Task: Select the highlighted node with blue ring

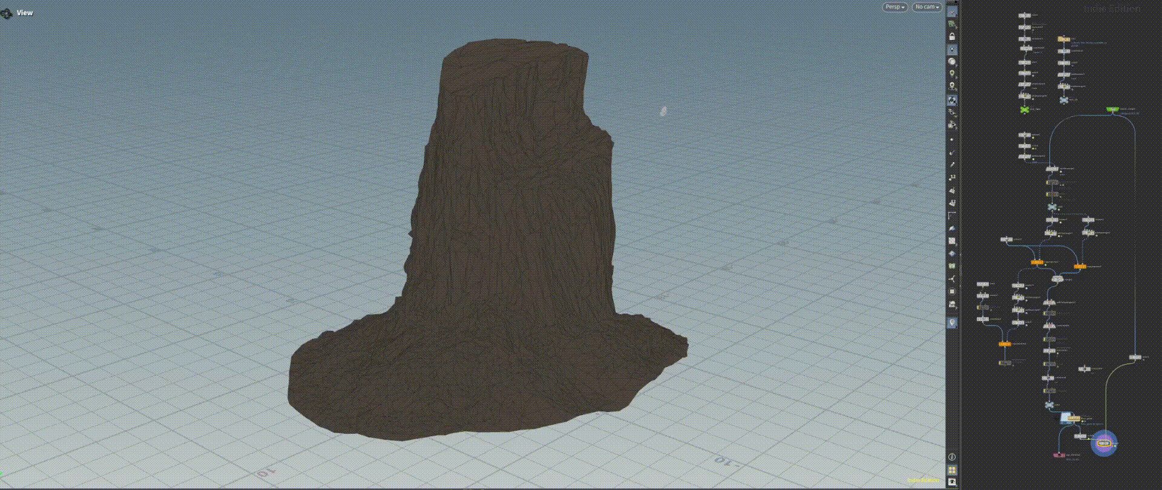Action: click(1103, 443)
